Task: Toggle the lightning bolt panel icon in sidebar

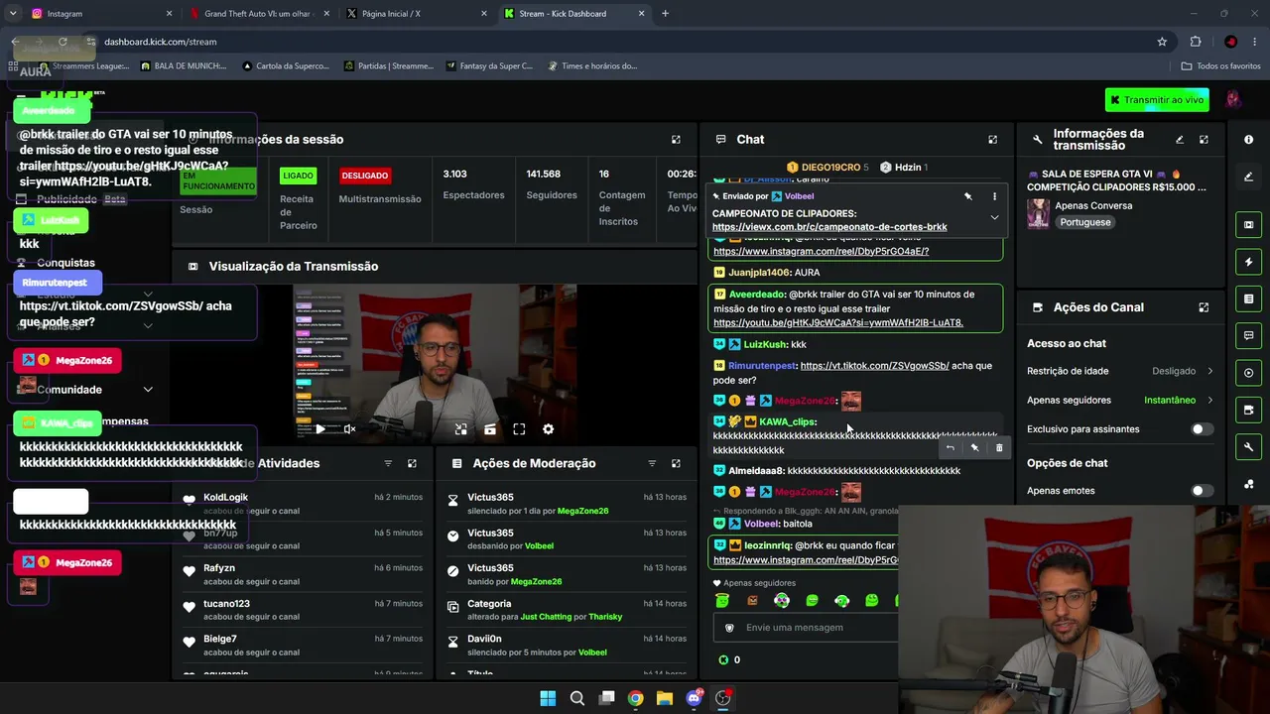Action: (x=1248, y=262)
